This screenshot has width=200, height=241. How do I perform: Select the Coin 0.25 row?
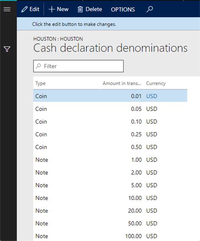point(110,134)
